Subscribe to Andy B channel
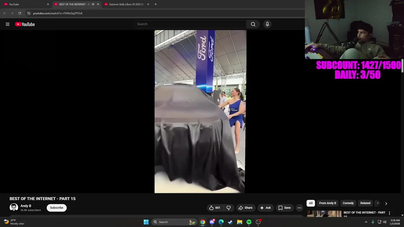The image size is (404, 227). (56, 208)
